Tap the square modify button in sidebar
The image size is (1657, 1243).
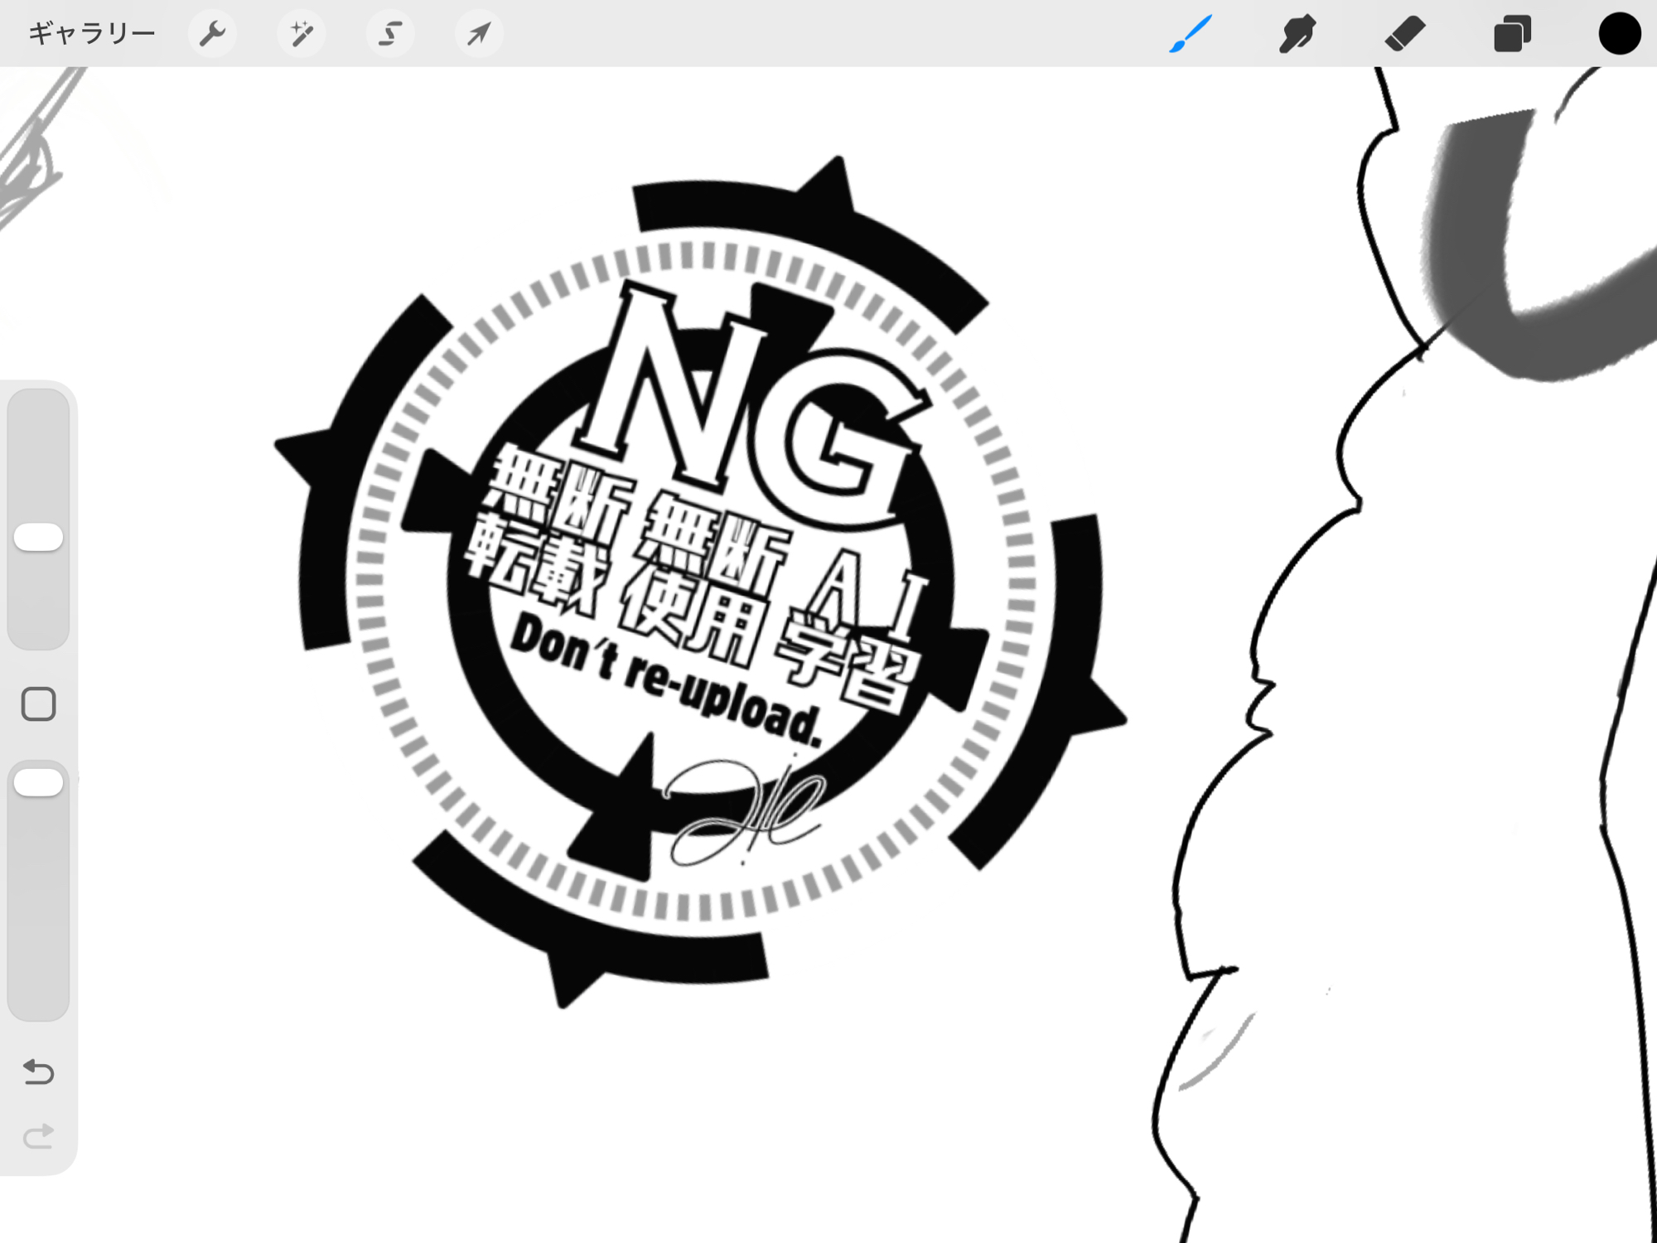38,704
